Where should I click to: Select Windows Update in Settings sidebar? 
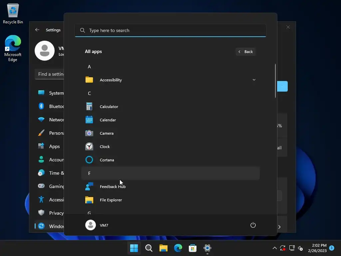(49, 226)
